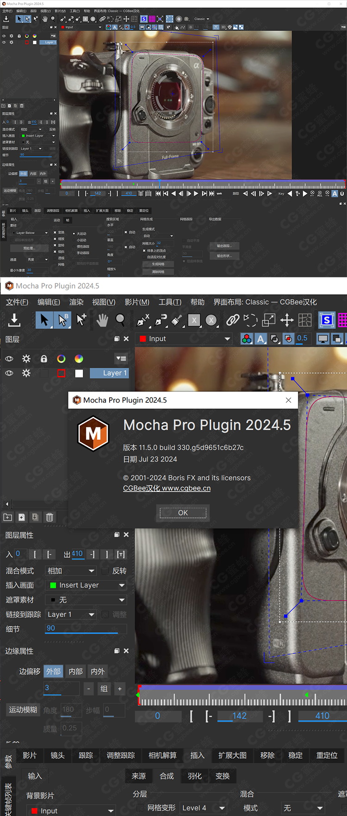Click the RGB channels icon beside enlarged Input dropdown
The image size is (347, 816).
tap(247, 339)
